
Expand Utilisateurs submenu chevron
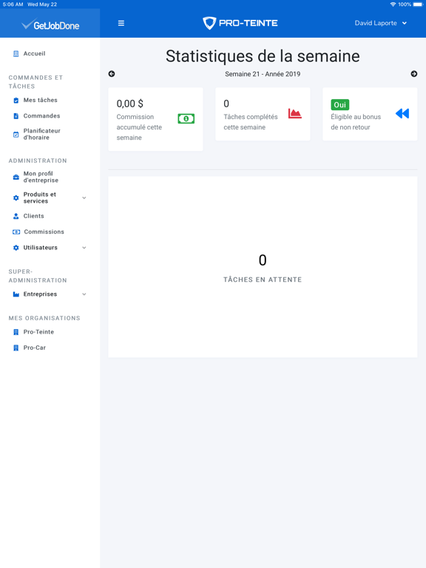tap(84, 248)
